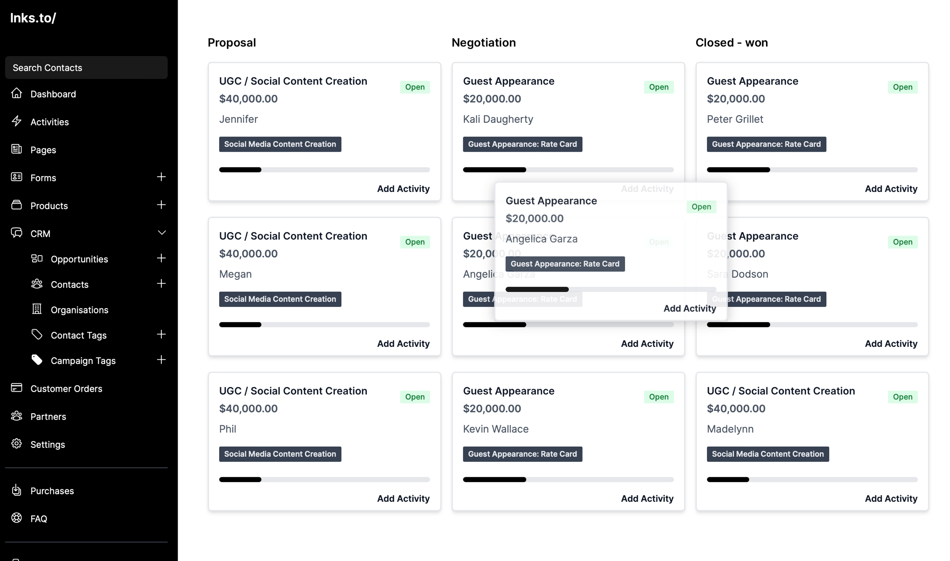Click the plus next to Products
Viewport: 950px width, 561px height.
[161, 205]
